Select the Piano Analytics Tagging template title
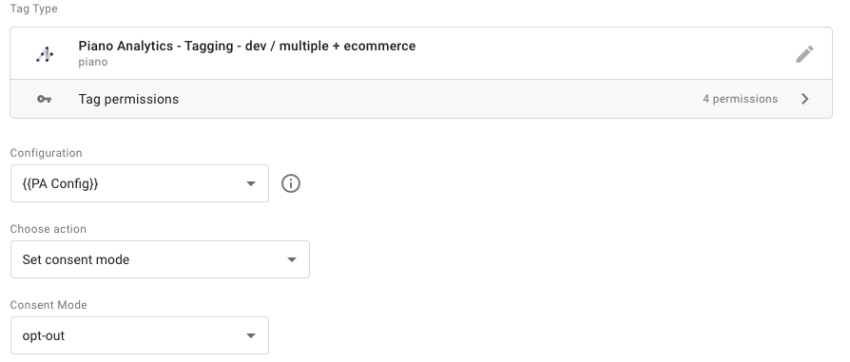Viewport: 850px width, 362px height. click(x=246, y=46)
